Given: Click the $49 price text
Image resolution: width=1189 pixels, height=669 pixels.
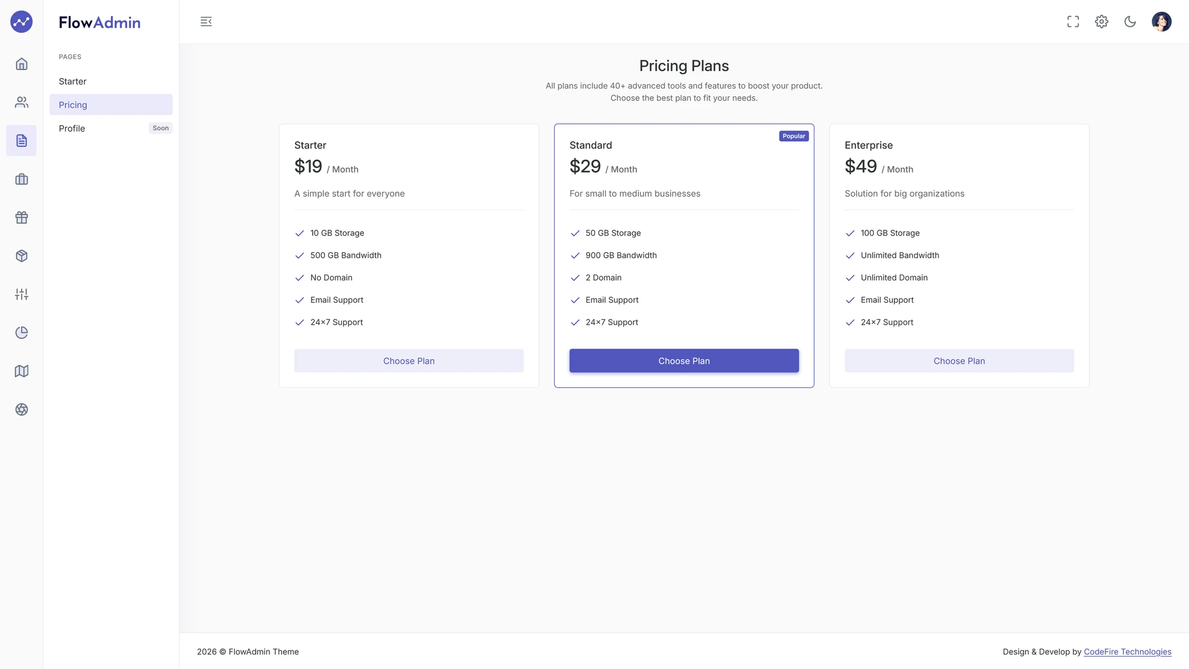Looking at the screenshot, I should (x=861, y=167).
